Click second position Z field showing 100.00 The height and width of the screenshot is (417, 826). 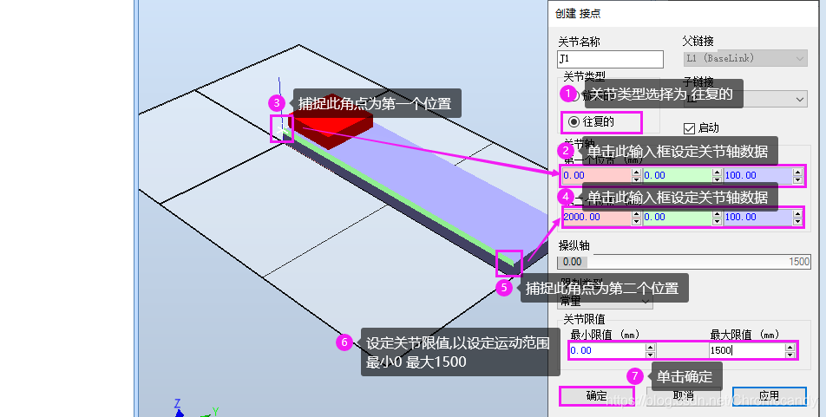pyautogui.click(x=758, y=217)
